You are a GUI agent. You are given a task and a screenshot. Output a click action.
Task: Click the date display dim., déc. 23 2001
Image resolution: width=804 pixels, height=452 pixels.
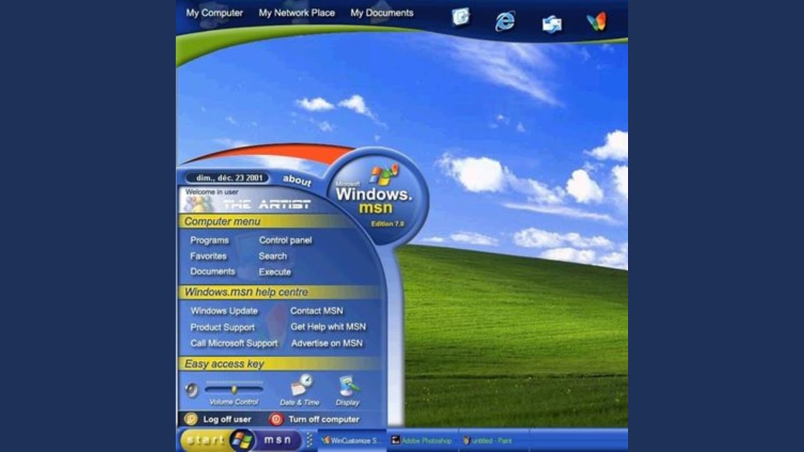tap(229, 178)
